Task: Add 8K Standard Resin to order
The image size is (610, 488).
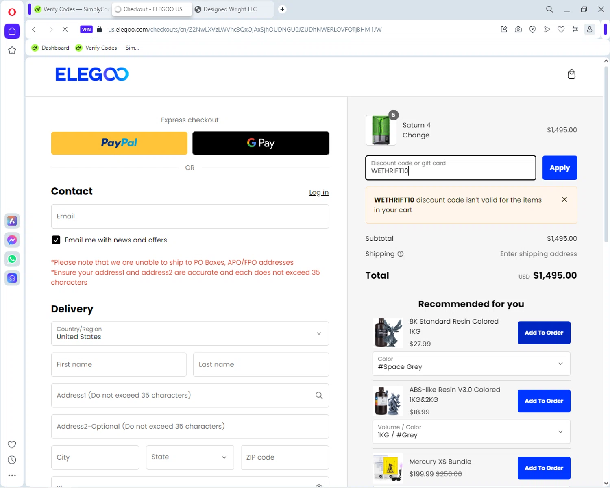Action: [544, 333]
